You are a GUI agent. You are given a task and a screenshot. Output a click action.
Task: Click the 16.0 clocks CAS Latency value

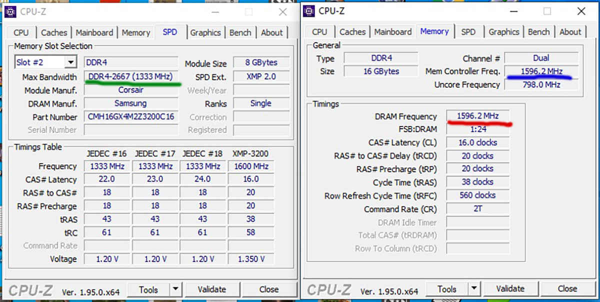[x=478, y=142]
